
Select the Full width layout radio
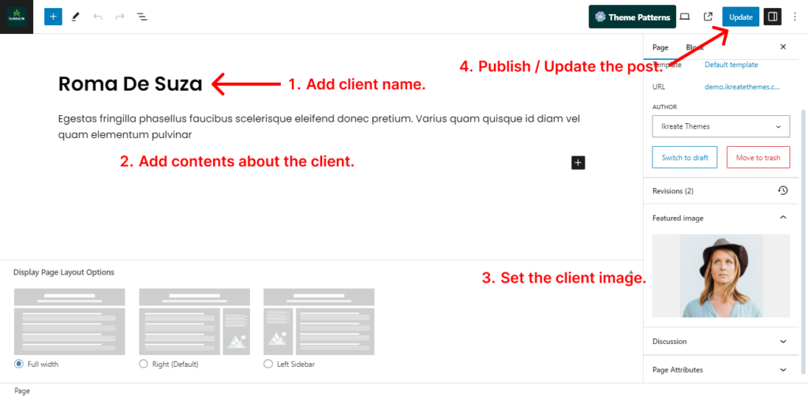(19, 364)
